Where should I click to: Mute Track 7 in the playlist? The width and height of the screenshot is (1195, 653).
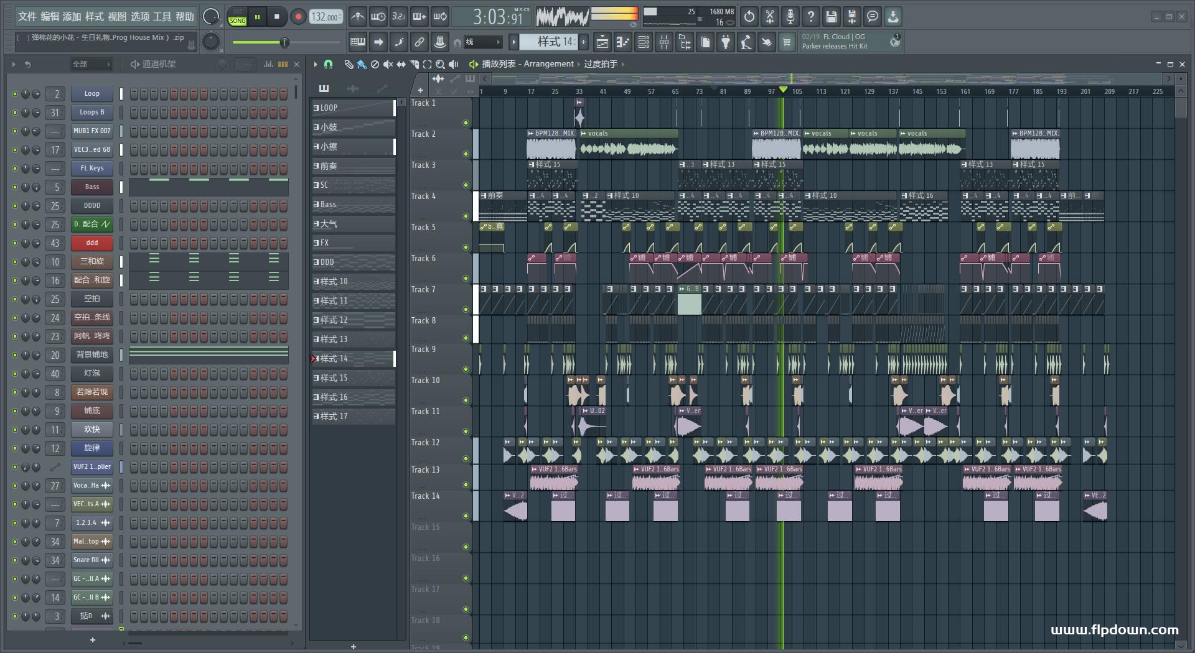(466, 309)
